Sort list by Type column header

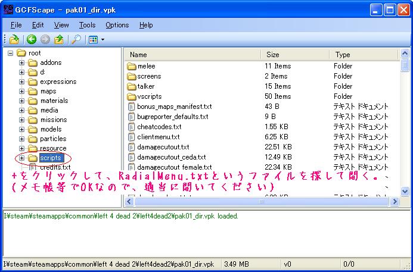(364, 55)
